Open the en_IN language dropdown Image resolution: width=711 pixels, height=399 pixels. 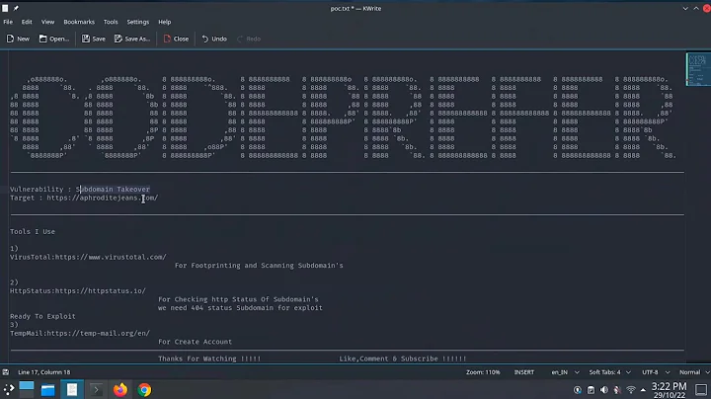pos(565,372)
